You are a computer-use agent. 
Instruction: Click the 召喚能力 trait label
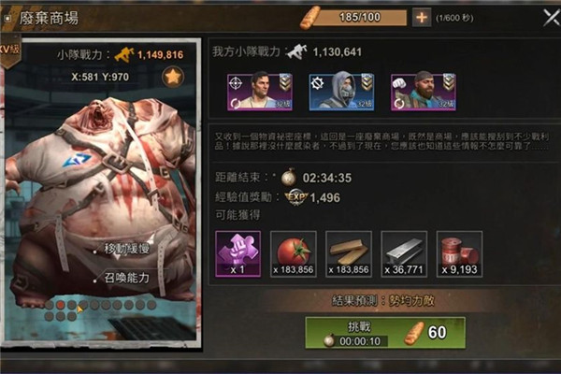click(126, 278)
